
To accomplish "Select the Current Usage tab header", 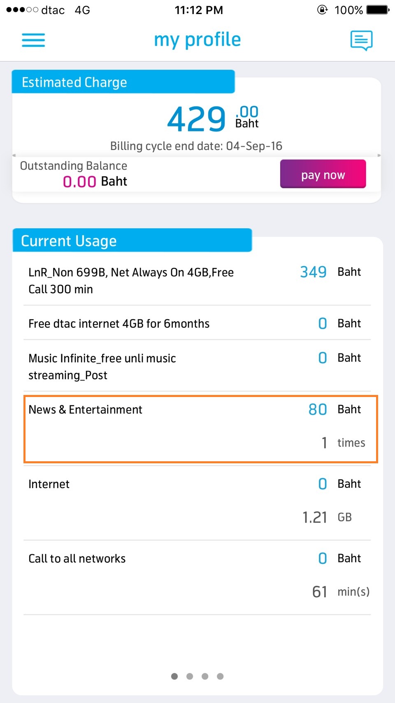I will 132,241.
